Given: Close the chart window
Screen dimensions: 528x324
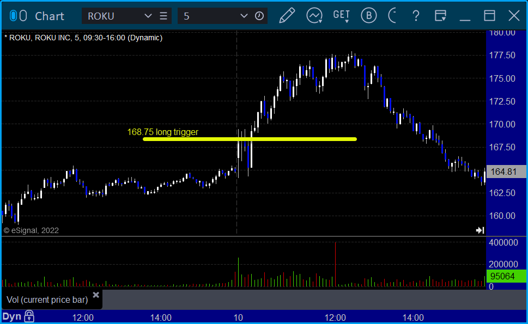Looking at the screenshot, I should pos(514,16).
